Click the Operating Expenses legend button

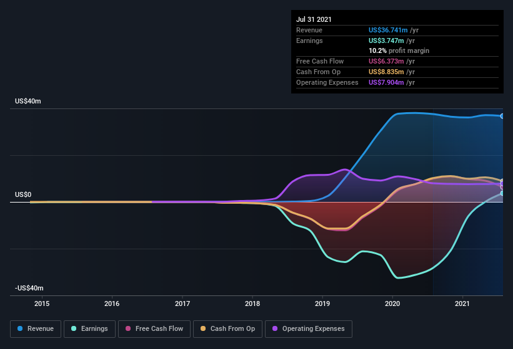pos(309,328)
